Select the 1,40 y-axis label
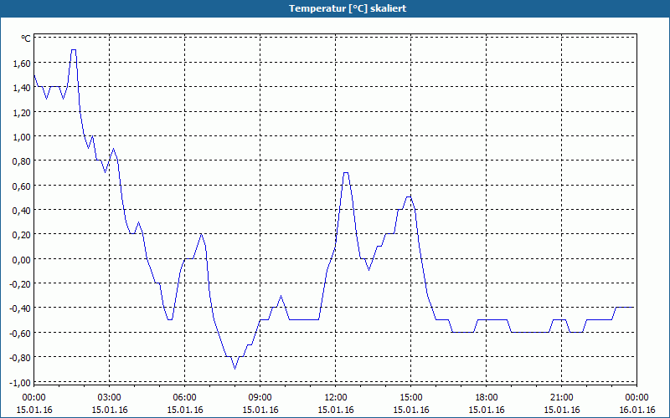The image size is (670, 418). [23, 88]
